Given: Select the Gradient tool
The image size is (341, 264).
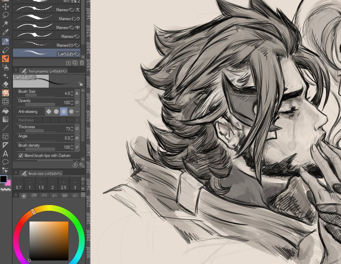Looking at the screenshot, I should click(5, 119).
